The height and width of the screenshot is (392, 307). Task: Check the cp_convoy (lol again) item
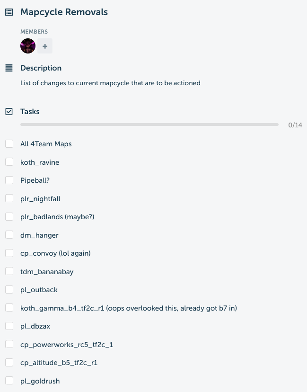click(9, 253)
